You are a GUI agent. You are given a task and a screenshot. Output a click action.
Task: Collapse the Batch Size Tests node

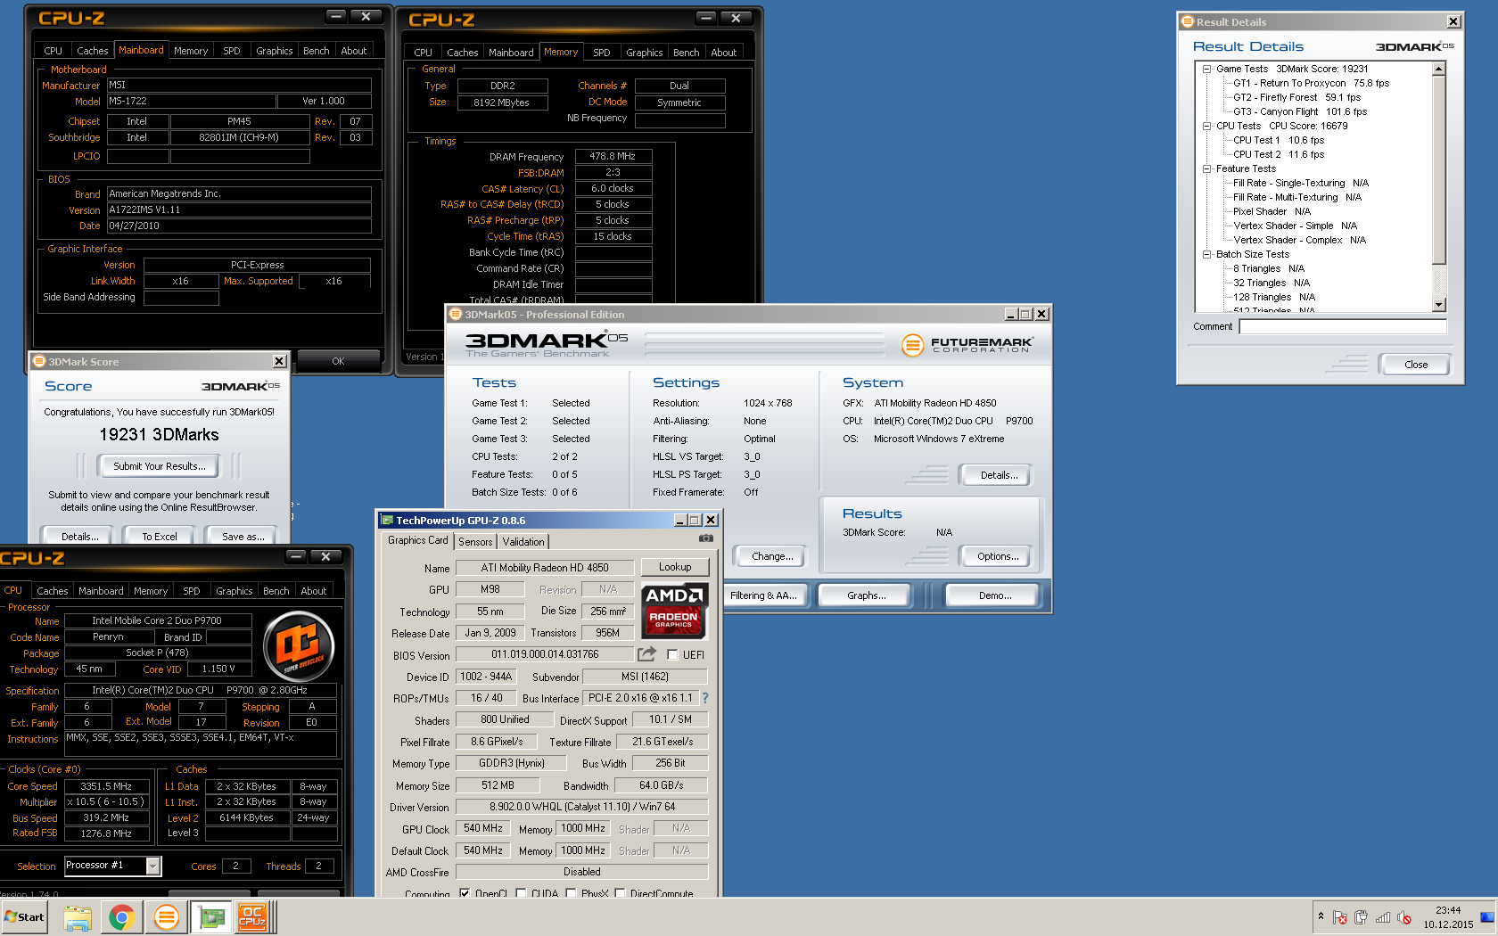(x=1206, y=254)
